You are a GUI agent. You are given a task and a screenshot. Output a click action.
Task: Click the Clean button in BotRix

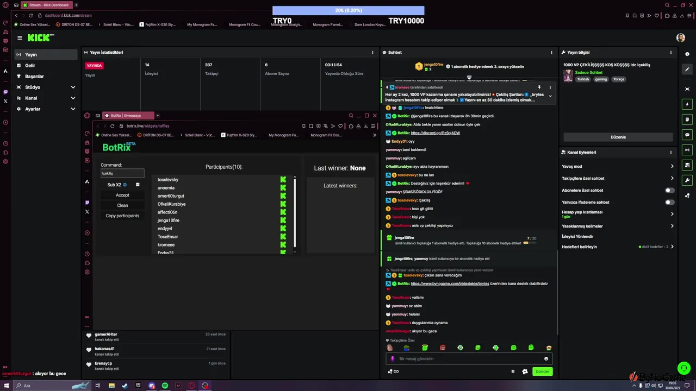click(x=122, y=205)
